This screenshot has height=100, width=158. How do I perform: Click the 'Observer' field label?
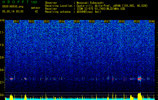51,3
